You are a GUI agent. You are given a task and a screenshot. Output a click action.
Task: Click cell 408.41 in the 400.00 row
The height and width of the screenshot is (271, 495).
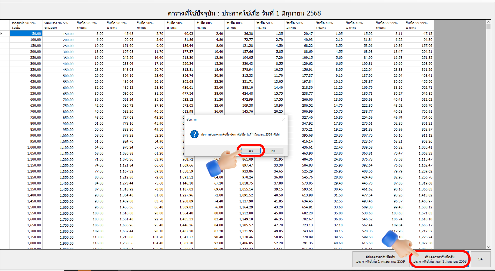[419, 75]
